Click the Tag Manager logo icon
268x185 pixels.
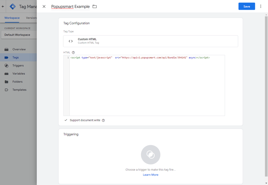(x=13, y=7)
